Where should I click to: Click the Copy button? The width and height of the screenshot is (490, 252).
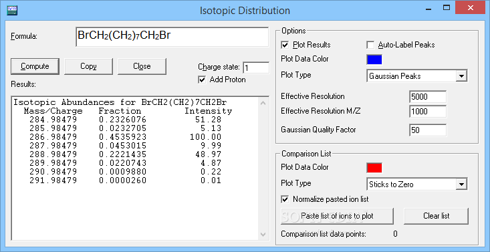88,66
